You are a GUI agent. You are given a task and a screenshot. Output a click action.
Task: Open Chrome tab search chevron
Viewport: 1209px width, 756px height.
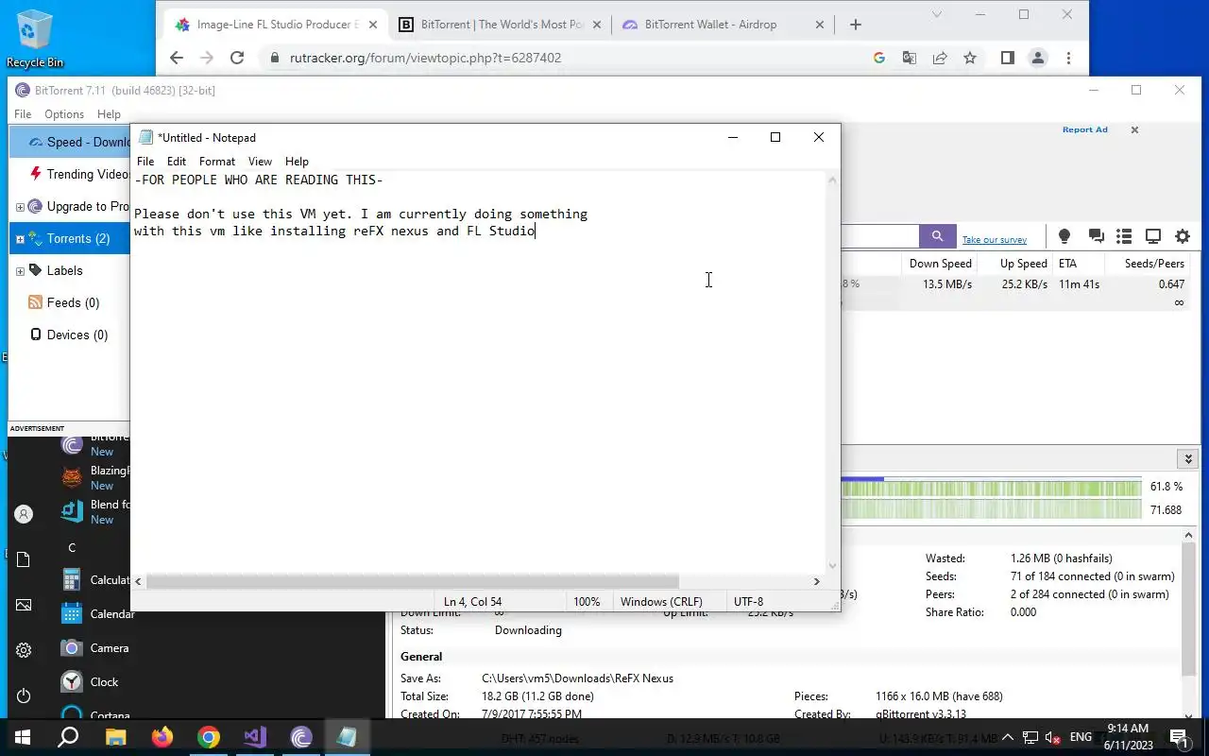click(x=937, y=14)
